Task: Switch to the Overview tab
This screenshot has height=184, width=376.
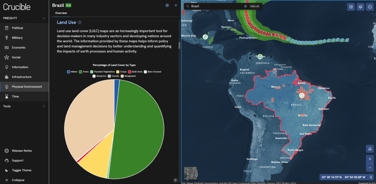Action: point(61,13)
